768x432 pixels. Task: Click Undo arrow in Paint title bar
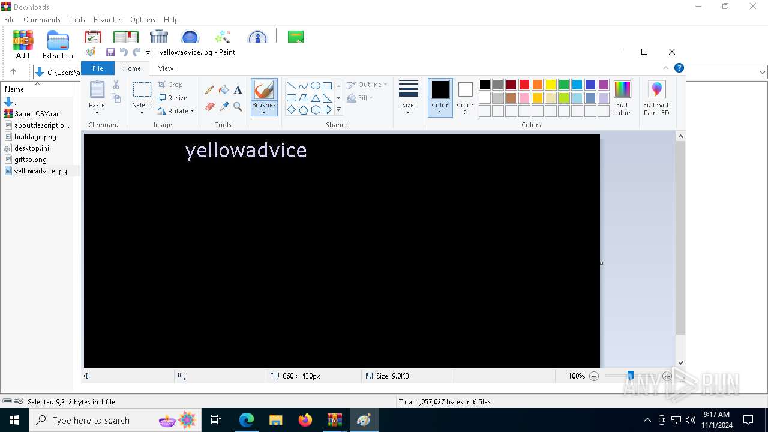coord(124,52)
